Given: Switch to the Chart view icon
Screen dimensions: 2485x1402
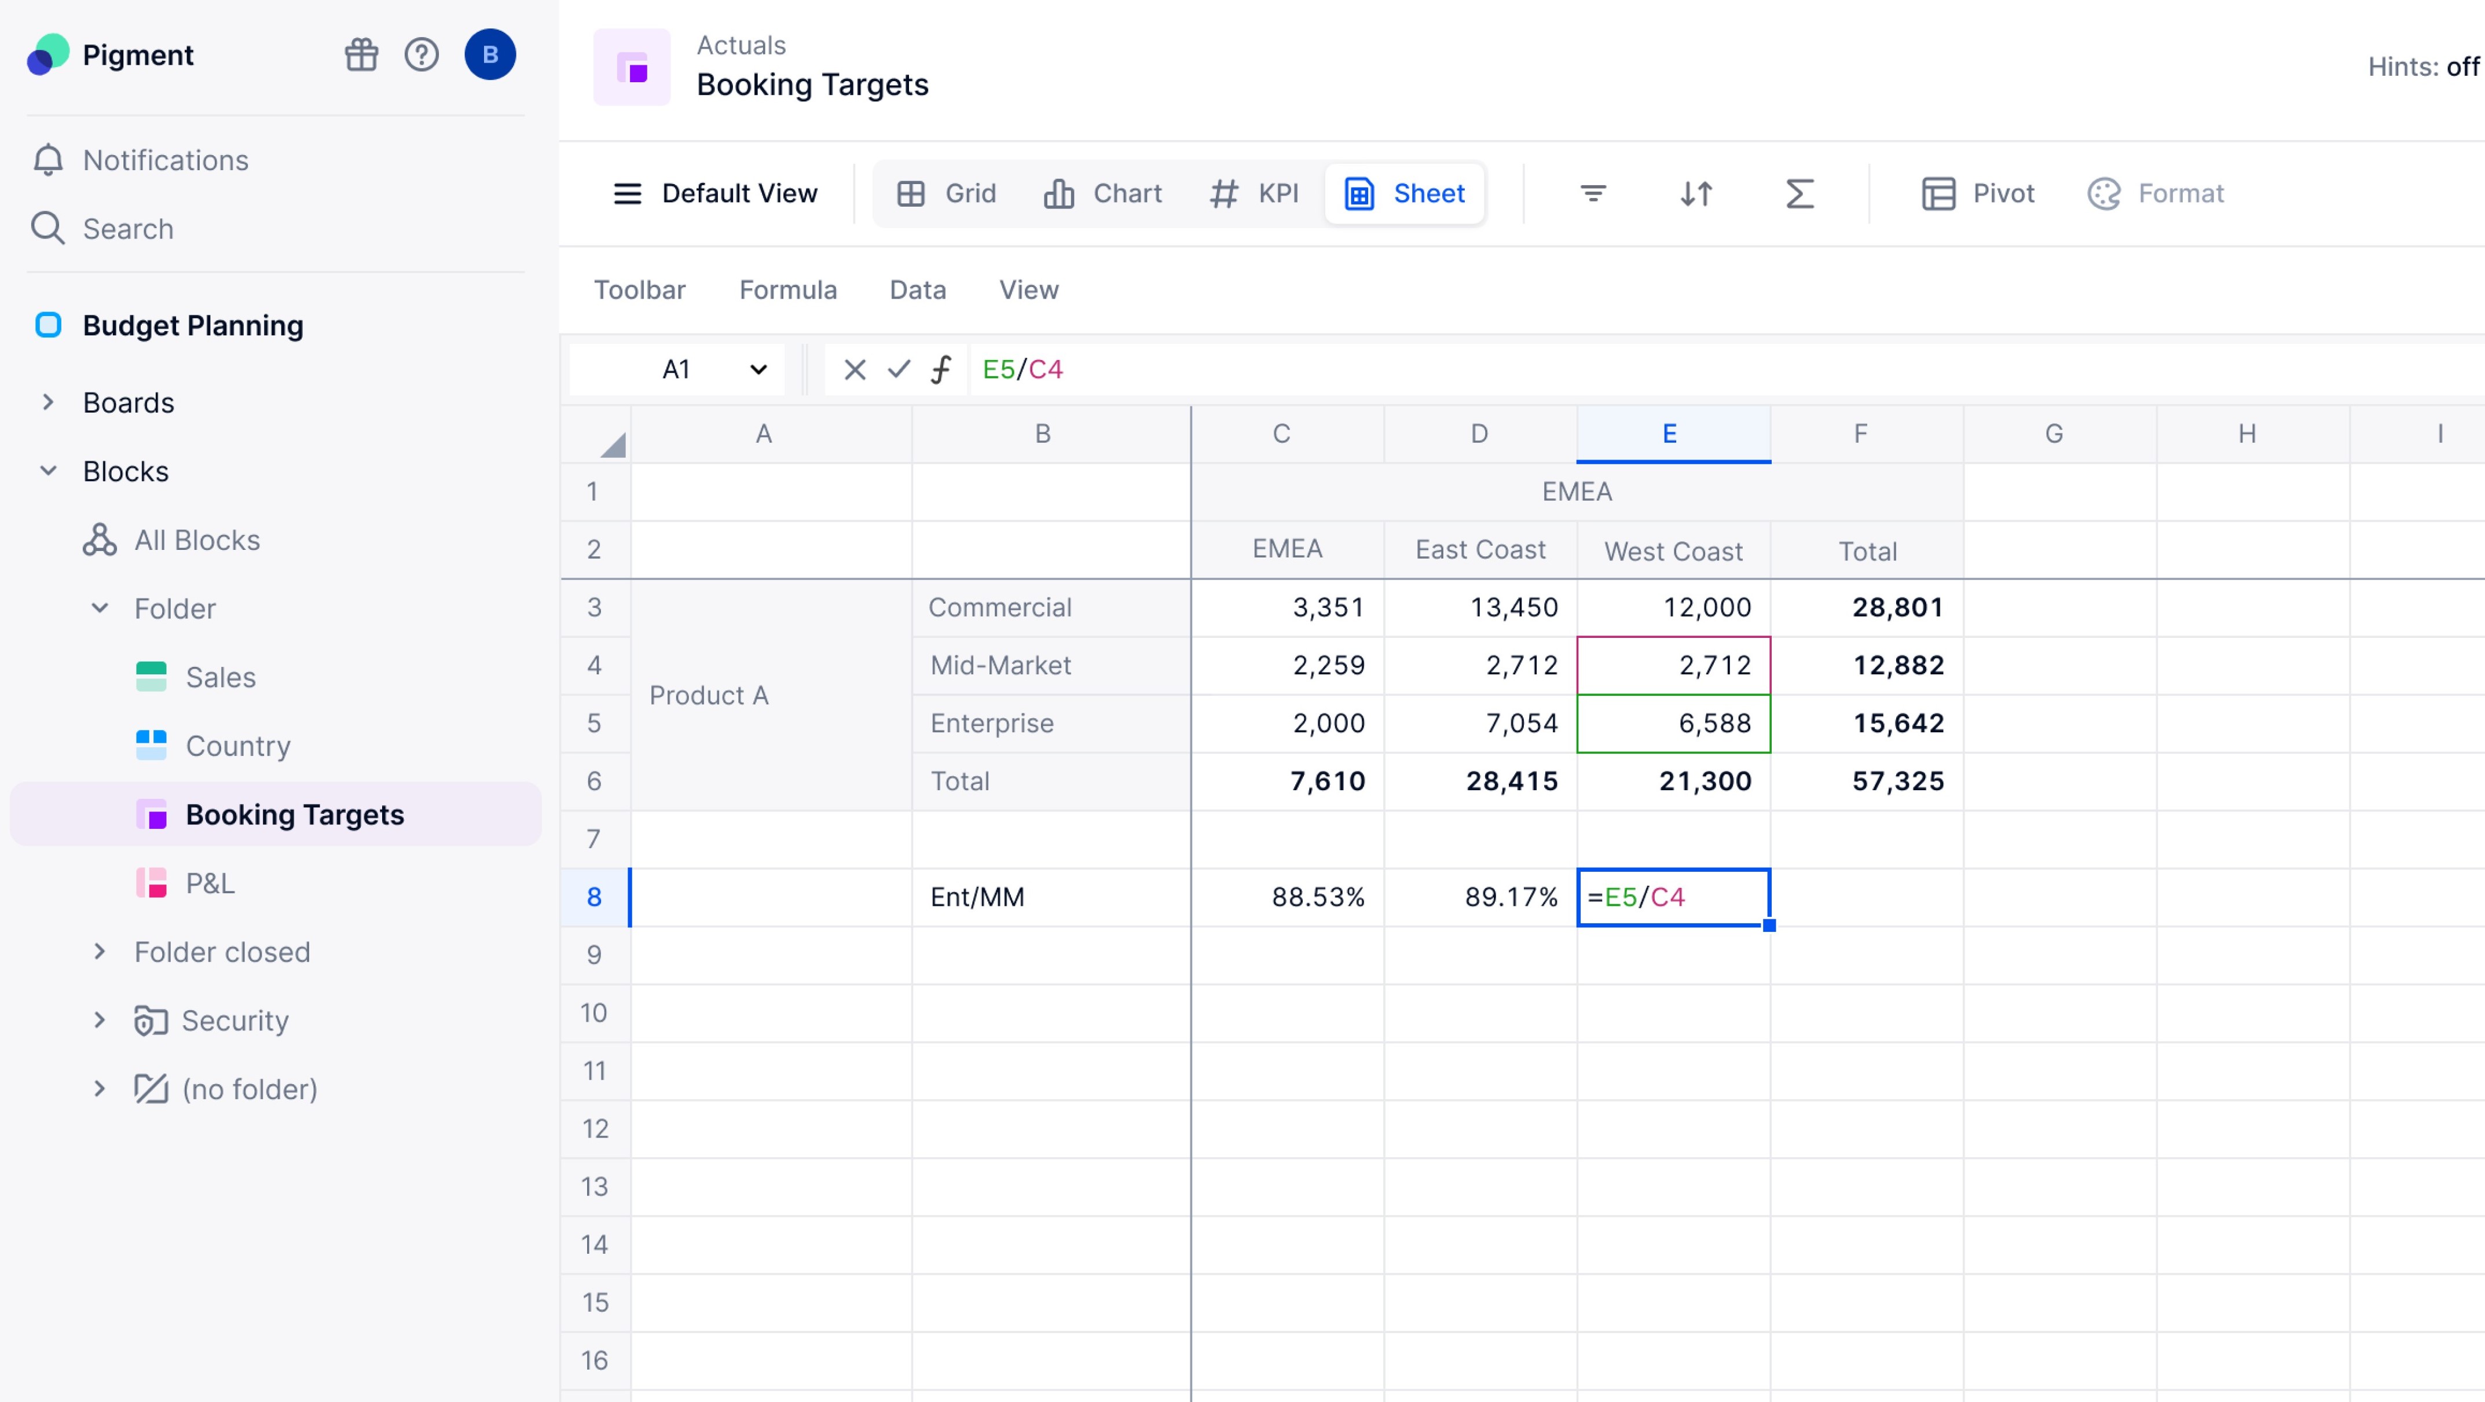Looking at the screenshot, I should (1104, 193).
